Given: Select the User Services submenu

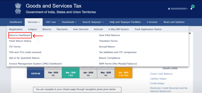Looking at the screenshot, I should [81, 29].
